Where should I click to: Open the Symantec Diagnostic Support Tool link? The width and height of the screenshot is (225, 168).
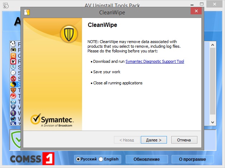tap(154, 62)
